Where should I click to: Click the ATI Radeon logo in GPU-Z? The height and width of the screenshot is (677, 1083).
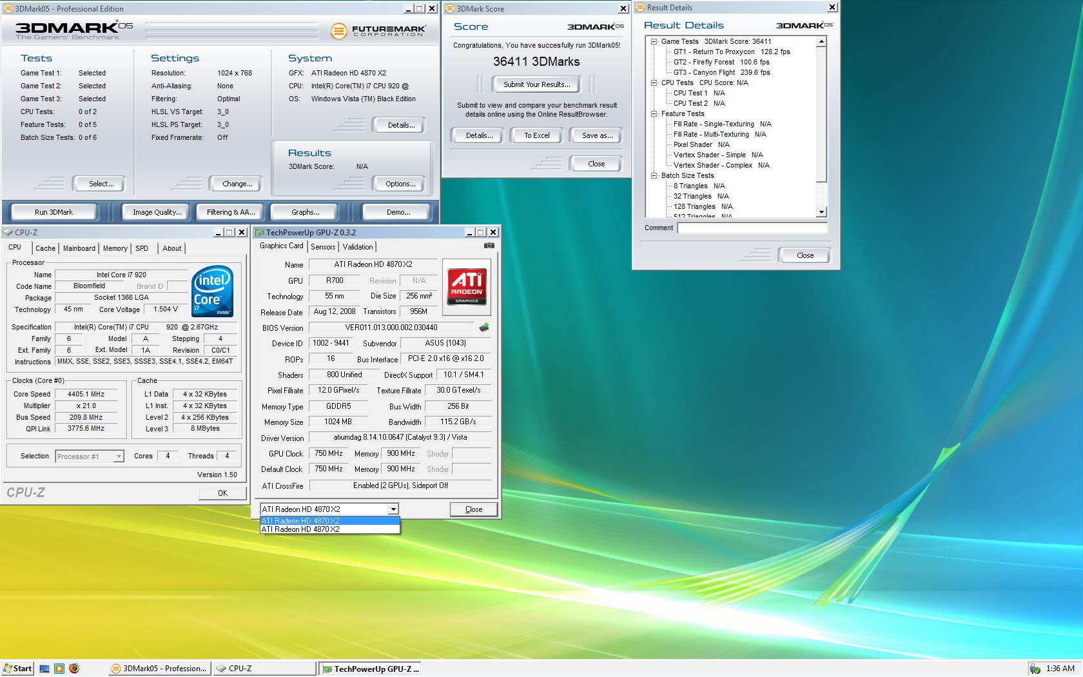pyautogui.click(x=467, y=287)
